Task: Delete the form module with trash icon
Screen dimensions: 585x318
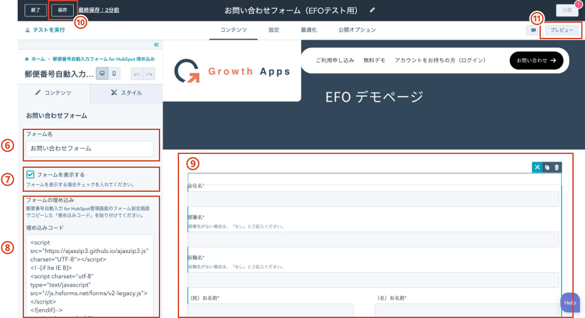Action: tap(557, 168)
